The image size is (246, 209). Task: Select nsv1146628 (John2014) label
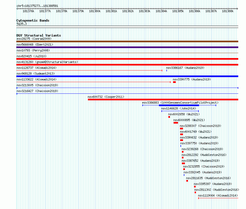[179, 108]
